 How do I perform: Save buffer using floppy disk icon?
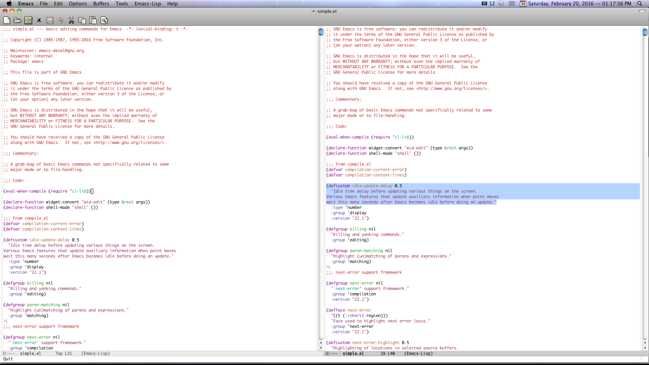tap(50, 20)
